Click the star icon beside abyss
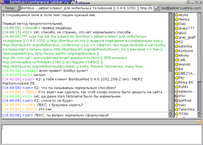The height and width of the screenshot is (145, 203). (x=177, y=15)
